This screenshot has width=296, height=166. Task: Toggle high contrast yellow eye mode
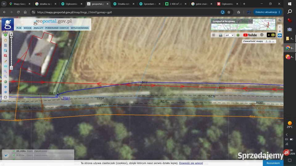tap(271, 35)
